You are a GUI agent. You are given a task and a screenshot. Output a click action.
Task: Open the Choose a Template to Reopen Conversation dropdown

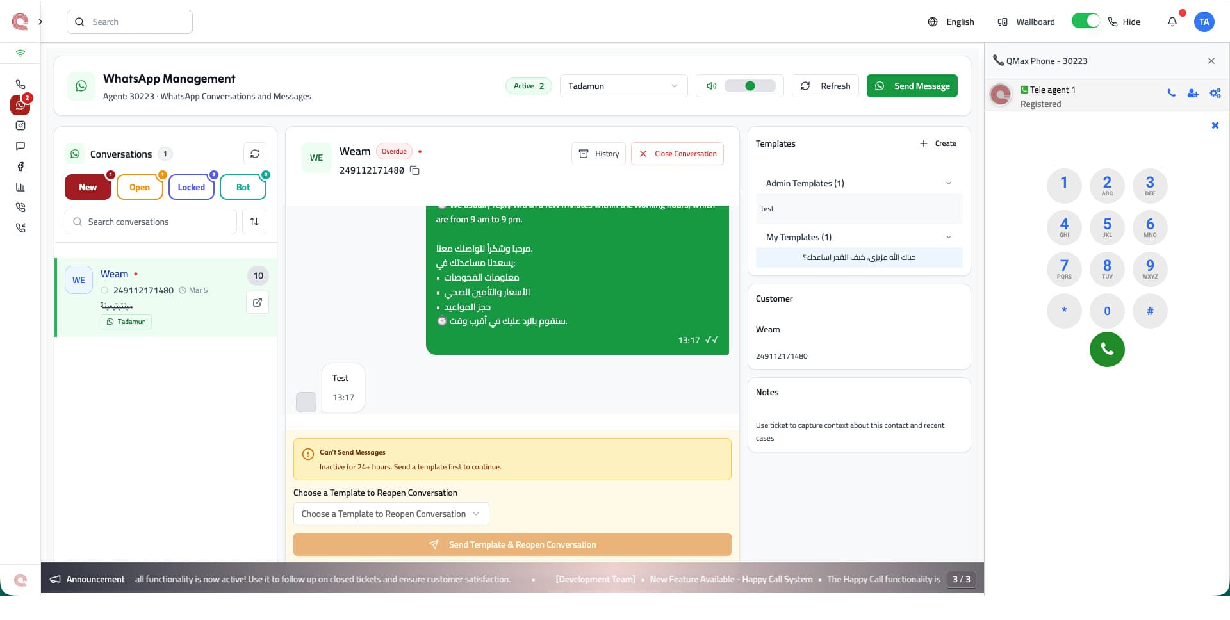pos(390,514)
